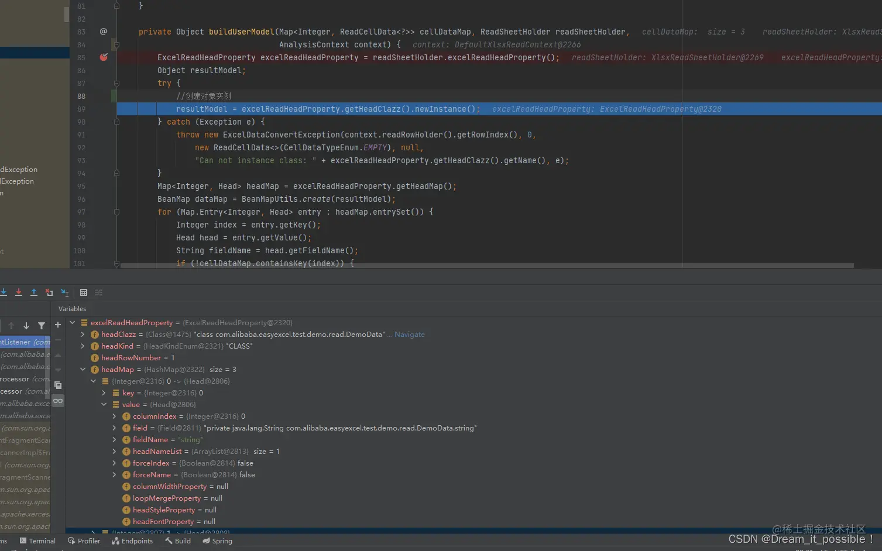Toggle Show Watches glasses icon
The width and height of the screenshot is (882, 551).
[58, 401]
